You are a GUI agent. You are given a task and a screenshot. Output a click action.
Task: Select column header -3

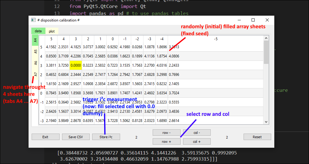point(149,39)
